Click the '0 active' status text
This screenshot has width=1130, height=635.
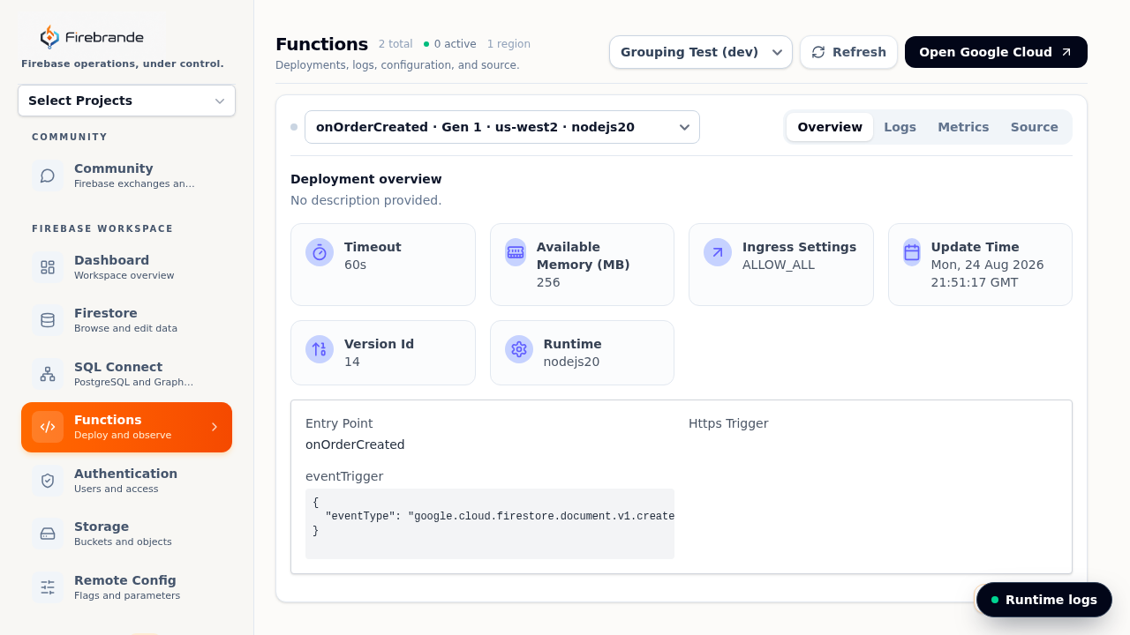455,44
